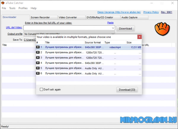Select row 6 Audio Only format
178x129 pixels.
pyautogui.click(x=89, y=74)
